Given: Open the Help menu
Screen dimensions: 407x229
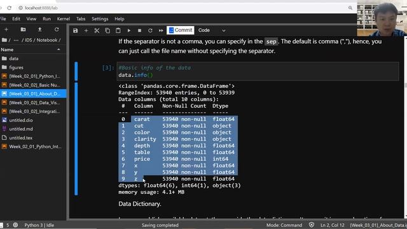Looking at the screenshot, I should pos(120,18).
